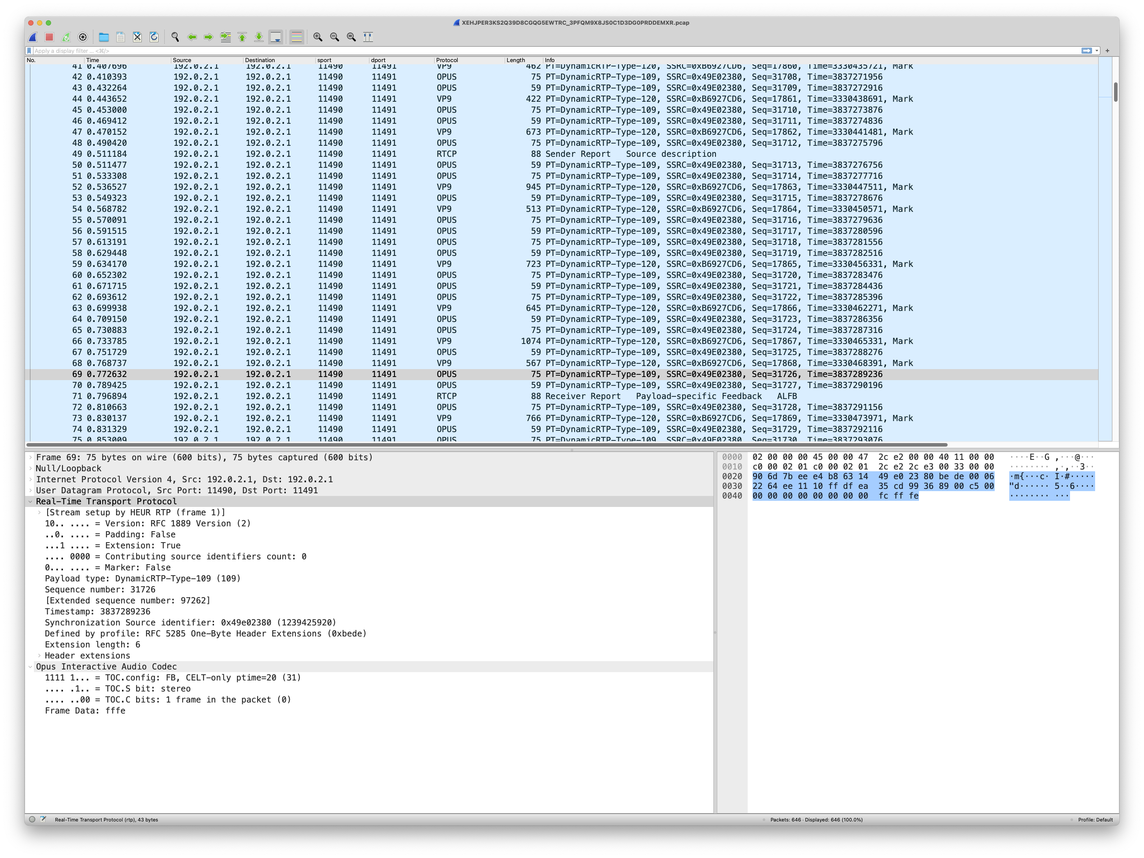Click the packet list vertical scrollbar thumb
The height and width of the screenshot is (858, 1144).
[1115, 92]
